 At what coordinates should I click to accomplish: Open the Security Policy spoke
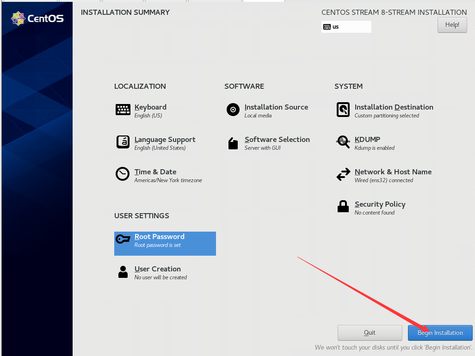click(380, 204)
